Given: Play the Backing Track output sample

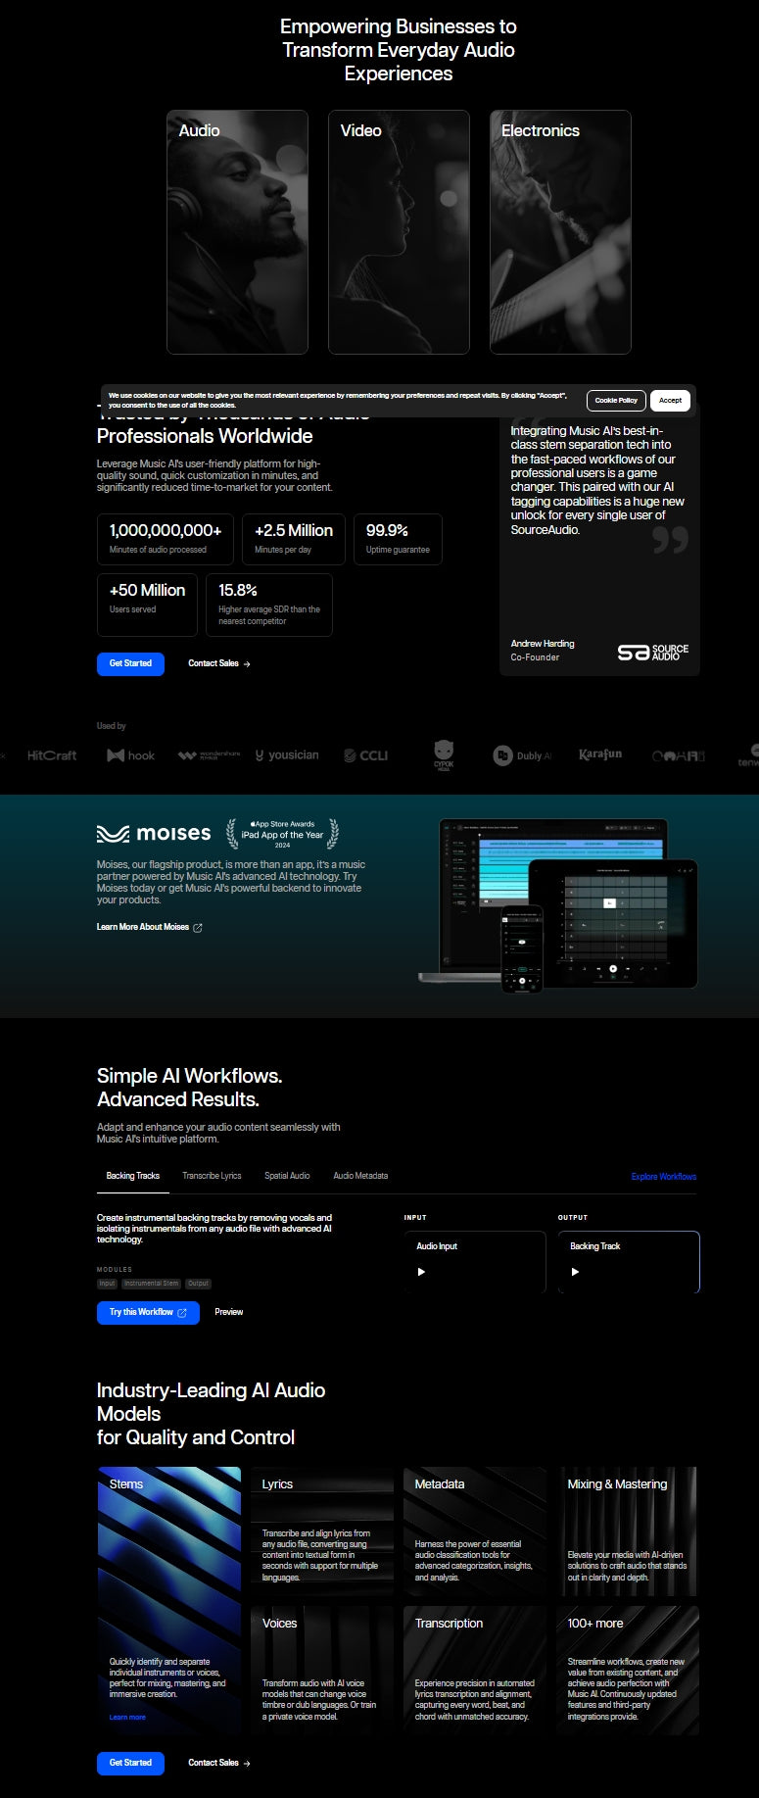Looking at the screenshot, I should pos(575,1272).
